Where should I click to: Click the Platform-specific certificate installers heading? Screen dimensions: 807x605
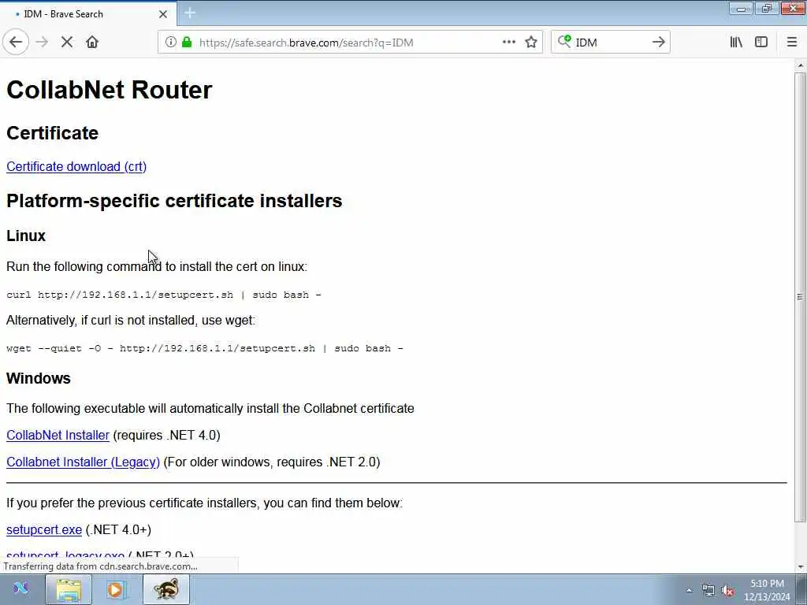(174, 201)
